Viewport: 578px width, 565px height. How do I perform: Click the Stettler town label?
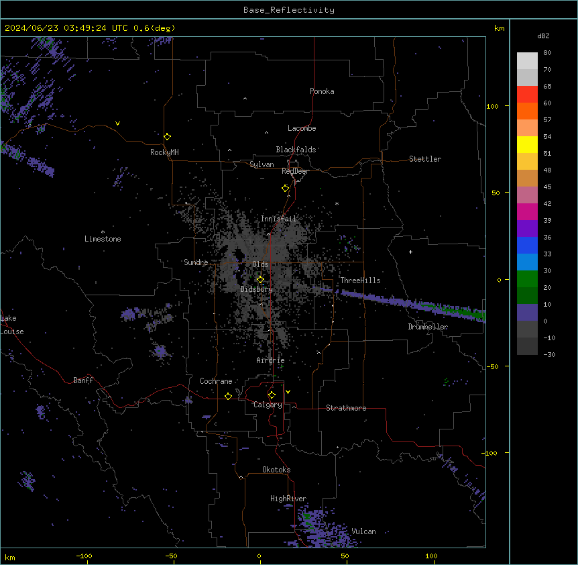click(x=424, y=159)
